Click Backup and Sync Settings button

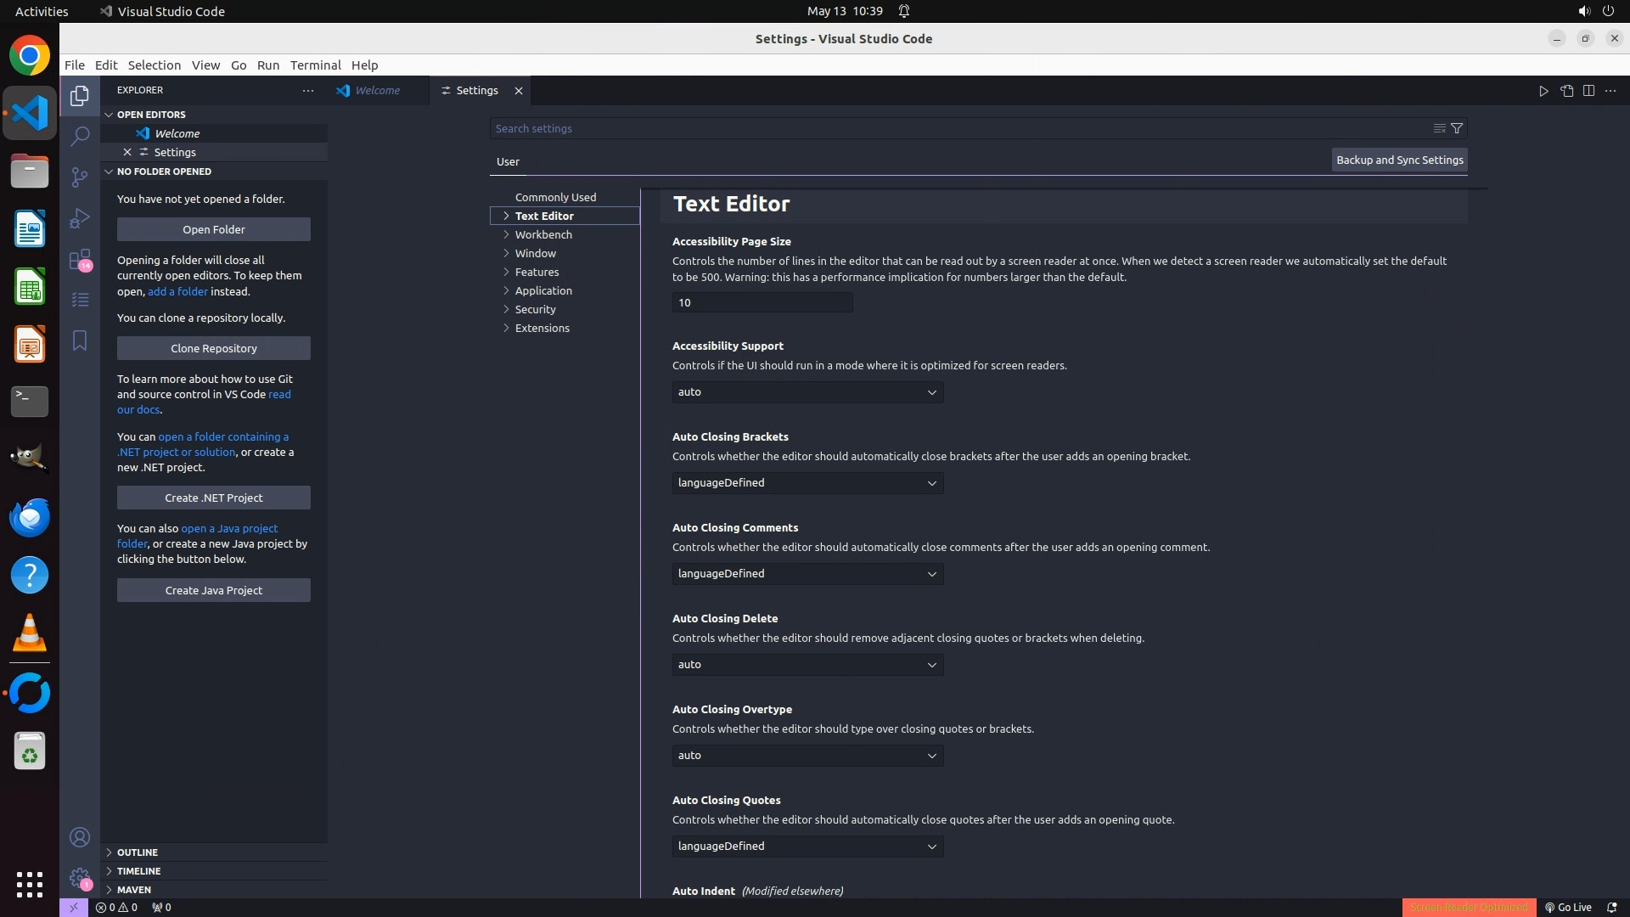(1399, 160)
